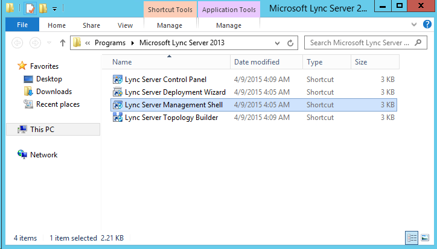Click the Recent places icon
Viewport: 437px width, 249px height.
[x=28, y=104]
